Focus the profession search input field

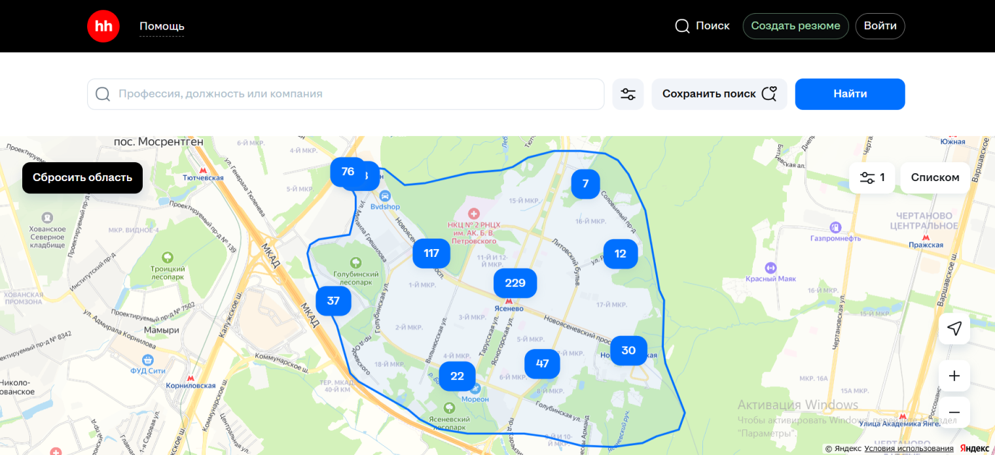pos(353,94)
